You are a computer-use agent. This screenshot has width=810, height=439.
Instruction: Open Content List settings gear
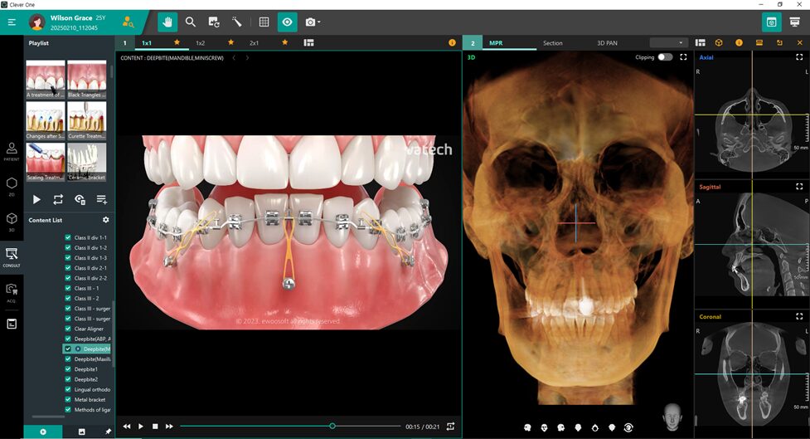pos(105,220)
